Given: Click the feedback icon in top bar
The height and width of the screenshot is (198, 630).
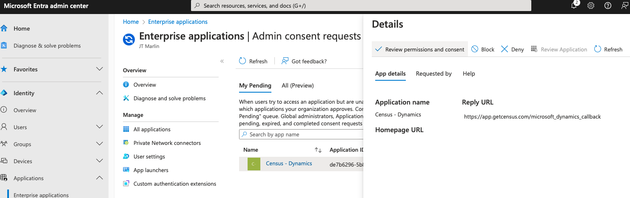Looking at the screenshot, I should click(x=624, y=6).
